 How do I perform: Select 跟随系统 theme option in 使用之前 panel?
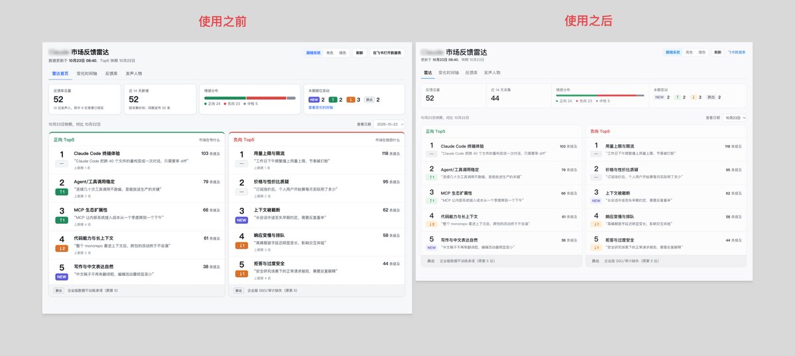[314, 52]
